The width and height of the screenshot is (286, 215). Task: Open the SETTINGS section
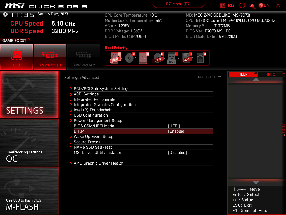[29, 95]
